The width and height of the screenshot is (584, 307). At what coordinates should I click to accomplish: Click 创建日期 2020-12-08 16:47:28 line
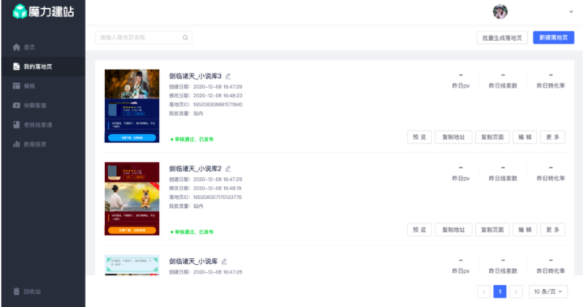(x=206, y=272)
